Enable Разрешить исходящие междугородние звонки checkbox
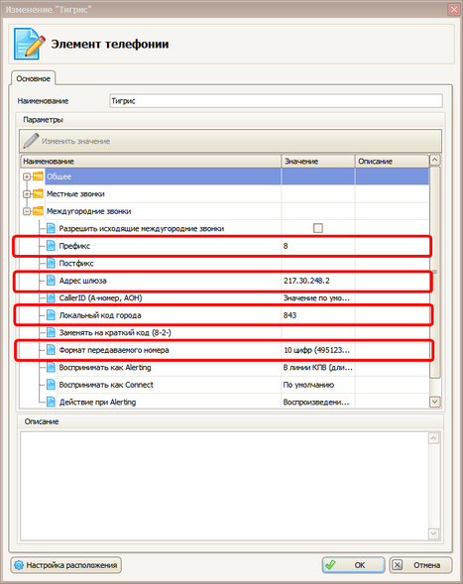Screen dimensions: 463x584 click(317, 228)
